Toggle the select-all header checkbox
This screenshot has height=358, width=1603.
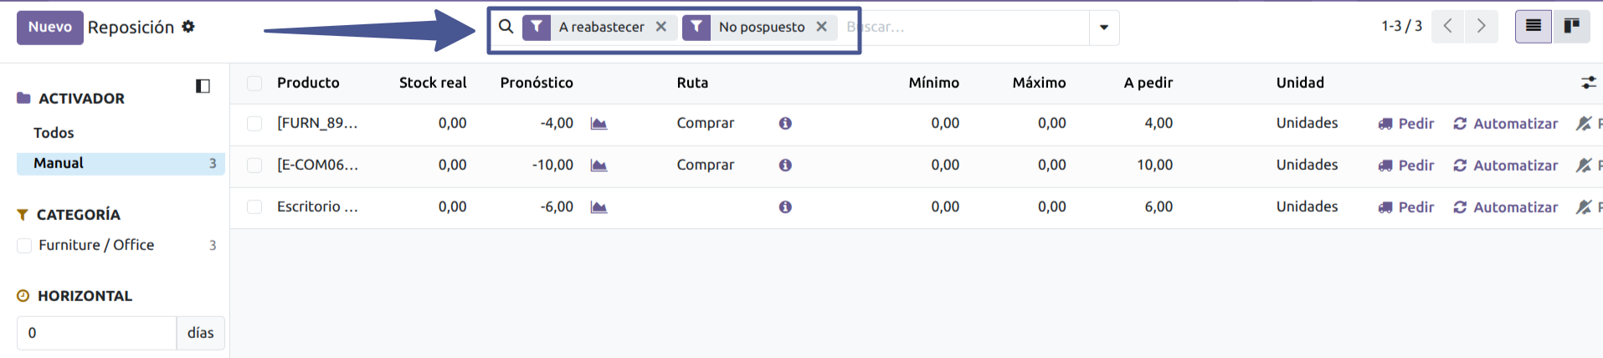(x=254, y=83)
